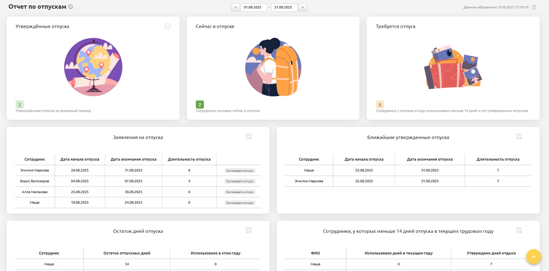The image size is (549, 271).
Task: Click Длительность отпуска header in Заявления table
Action: 189,159
